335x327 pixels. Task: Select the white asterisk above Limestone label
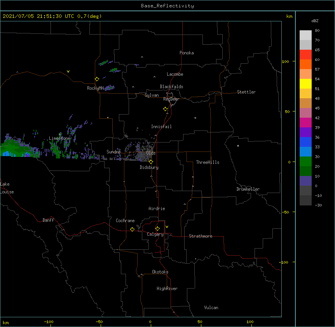[x=60, y=134]
